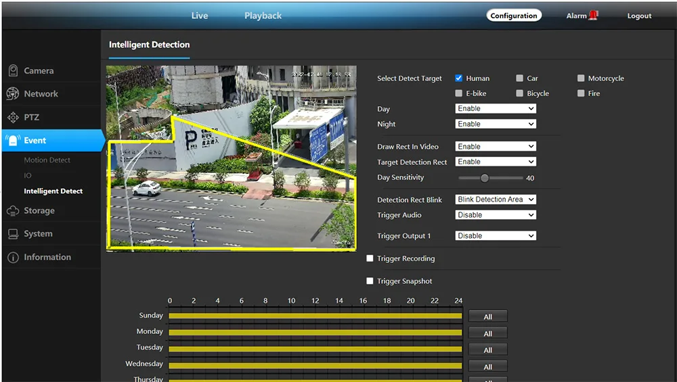
Task: Open the Storage menu label
Action: (x=39, y=211)
